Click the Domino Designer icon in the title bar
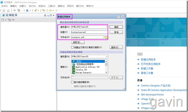The image size is (188, 112). click(x=2, y=2)
